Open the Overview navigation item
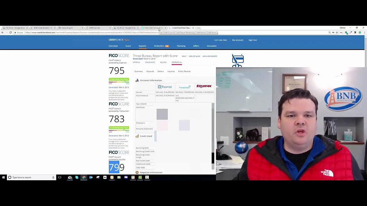This screenshot has width=367, height=206. tap(113, 46)
